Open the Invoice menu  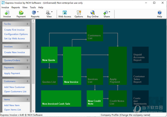[5, 7]
